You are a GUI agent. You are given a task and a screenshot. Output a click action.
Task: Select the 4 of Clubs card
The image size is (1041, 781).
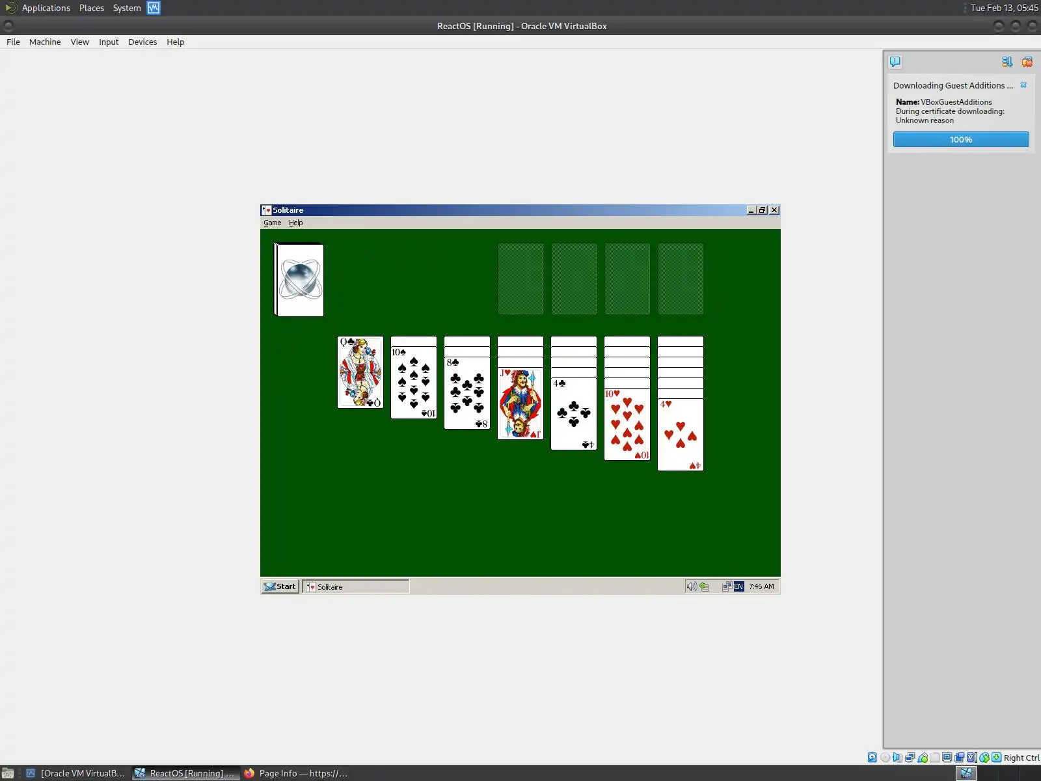[x=574, y=414]
